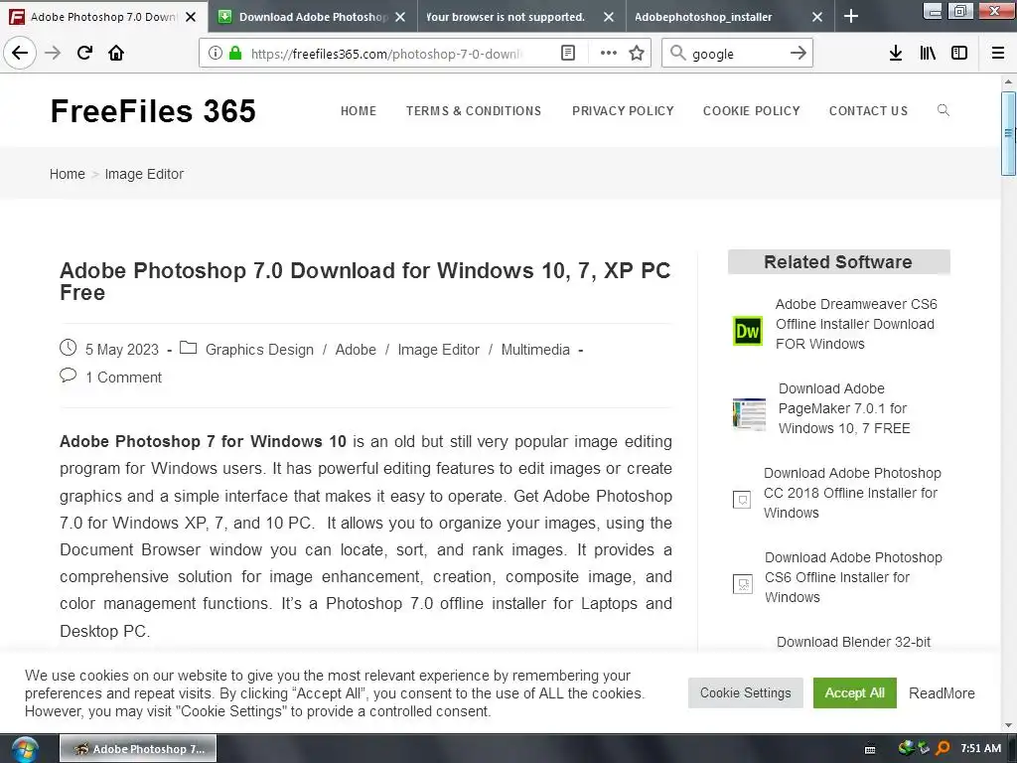Screen dimensions: 1017x763
Task: Submit search with the arrow button
Action: pos(799,54)
